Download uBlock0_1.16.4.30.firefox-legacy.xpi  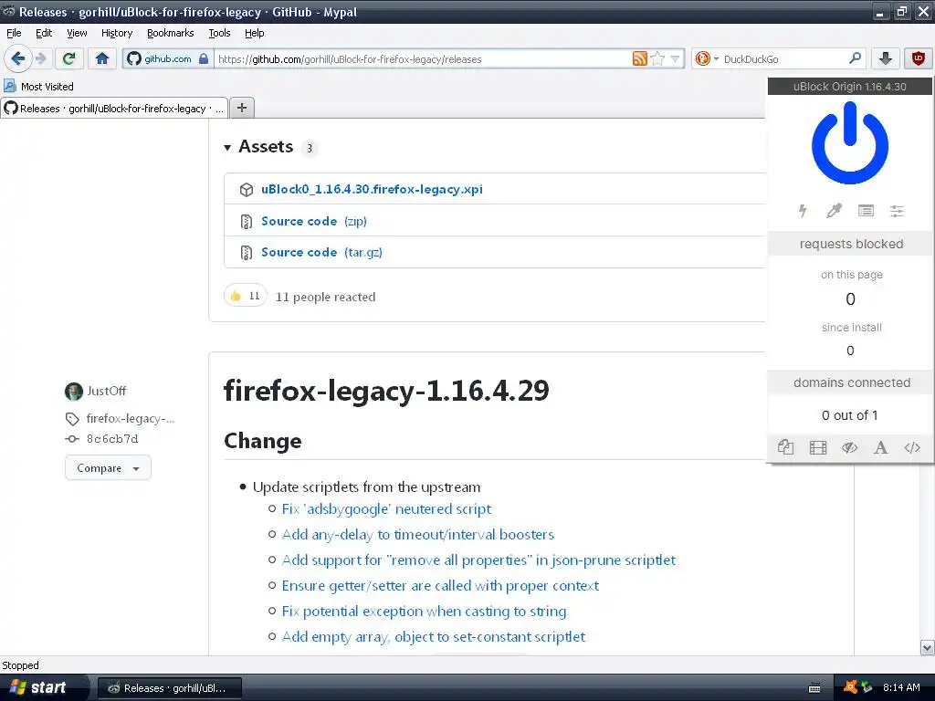372,189
